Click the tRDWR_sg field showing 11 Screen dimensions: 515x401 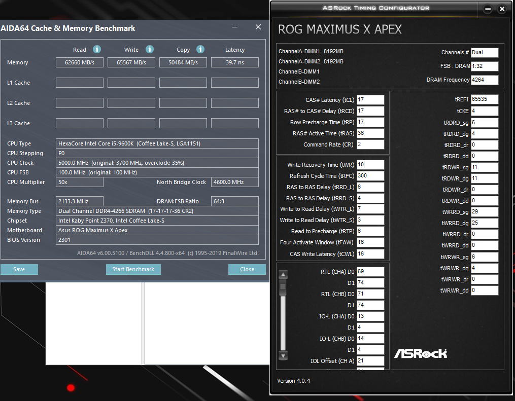point(485,167)
